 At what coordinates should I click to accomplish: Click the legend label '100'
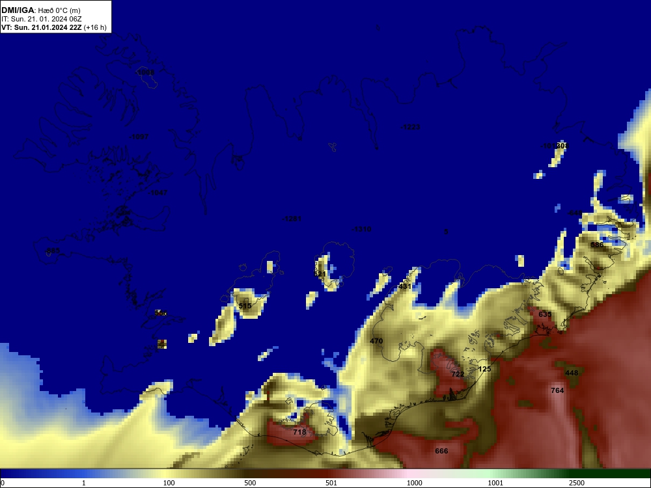[x=169, y=483]
